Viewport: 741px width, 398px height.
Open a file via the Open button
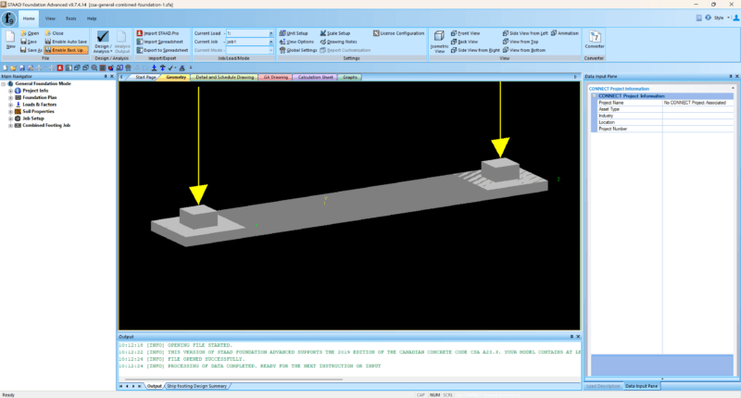click(x=30, y=33)
